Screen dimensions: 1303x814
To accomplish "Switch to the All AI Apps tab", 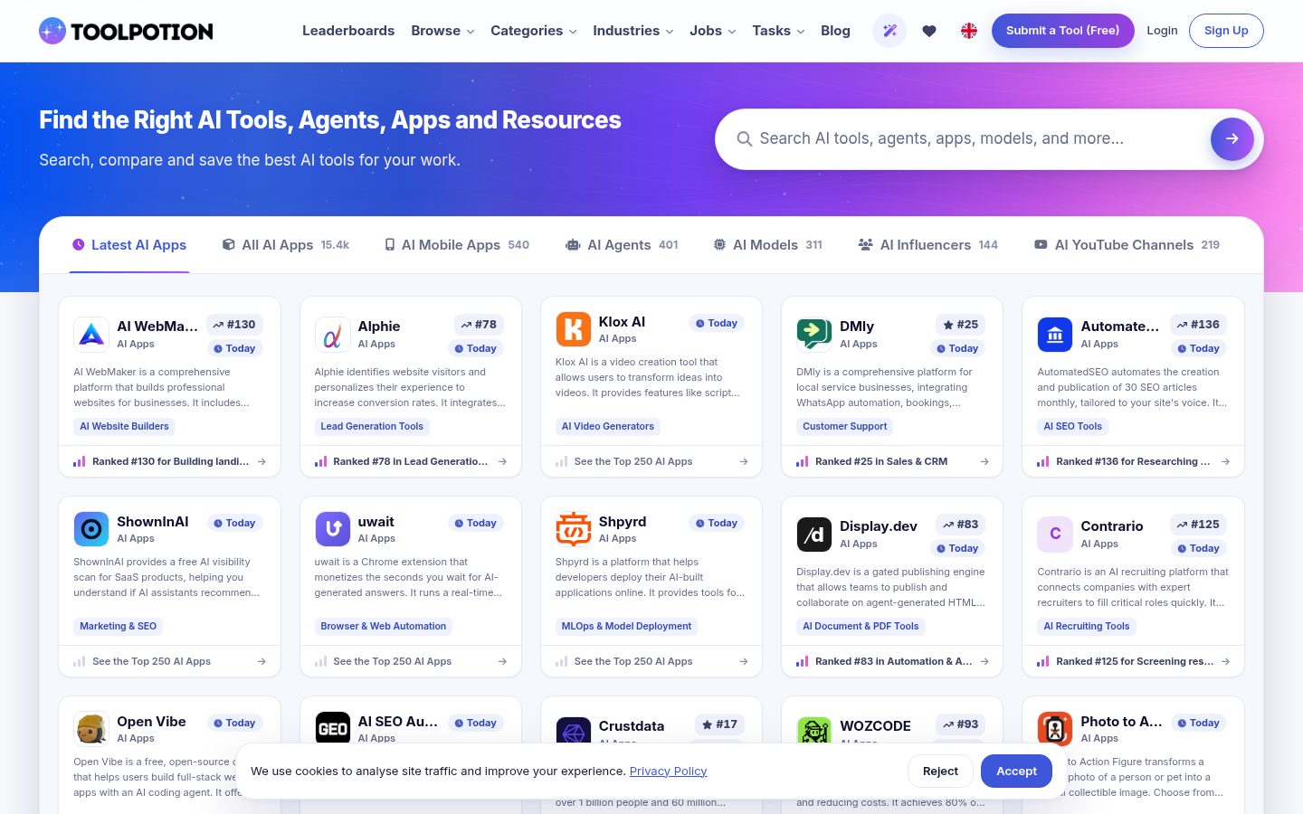I will tap(286, 245).
